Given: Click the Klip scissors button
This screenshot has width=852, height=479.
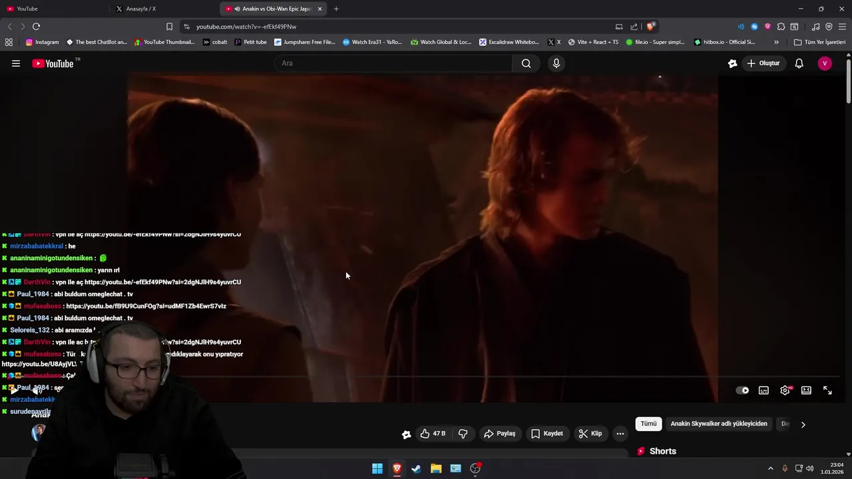Looking at the screenshot, I should [590, 434].
